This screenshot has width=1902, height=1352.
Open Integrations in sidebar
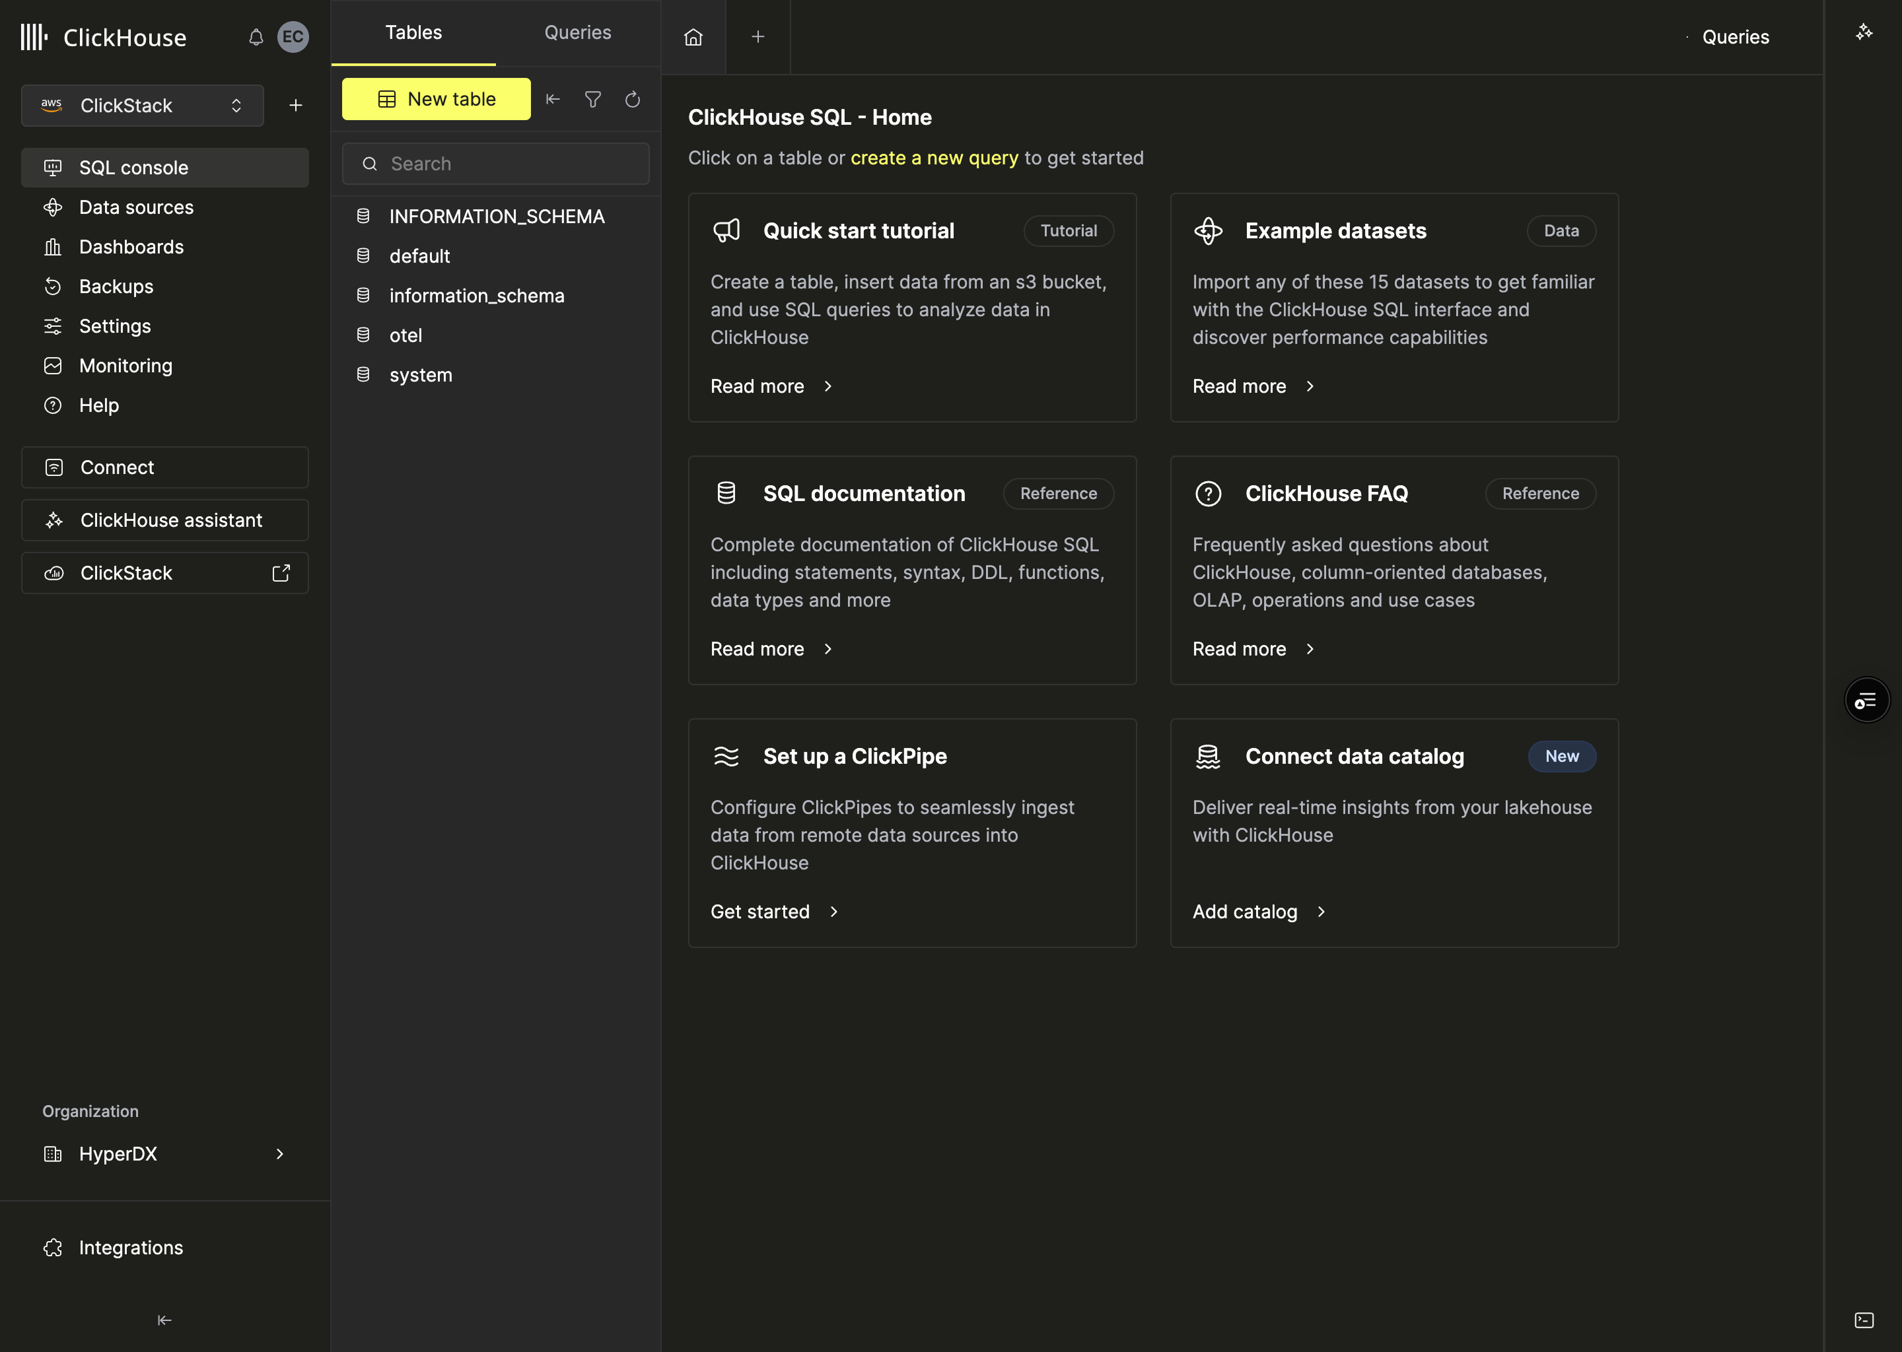click(x=165, y=1247)
